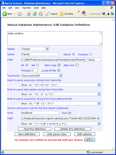116x155 pixels.
Task: Select the Inactive radio button
Action: [x=90, y=54]
